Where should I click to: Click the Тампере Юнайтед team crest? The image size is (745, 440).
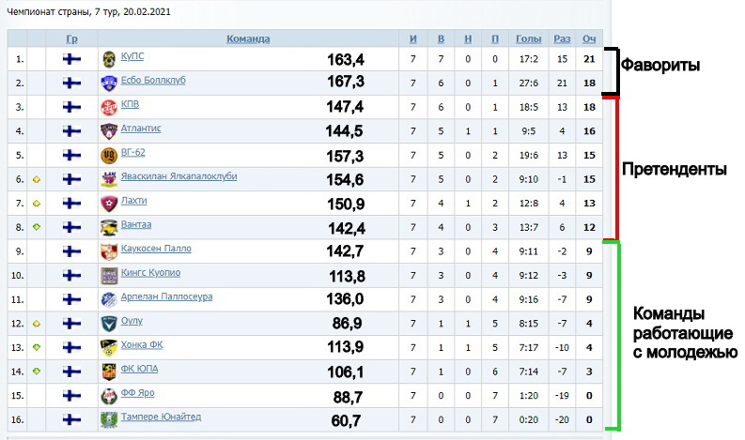click(x=109, y=418)
